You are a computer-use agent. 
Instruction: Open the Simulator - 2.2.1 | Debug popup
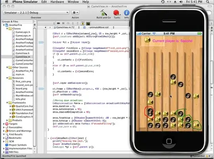click(x=36, y=13)
